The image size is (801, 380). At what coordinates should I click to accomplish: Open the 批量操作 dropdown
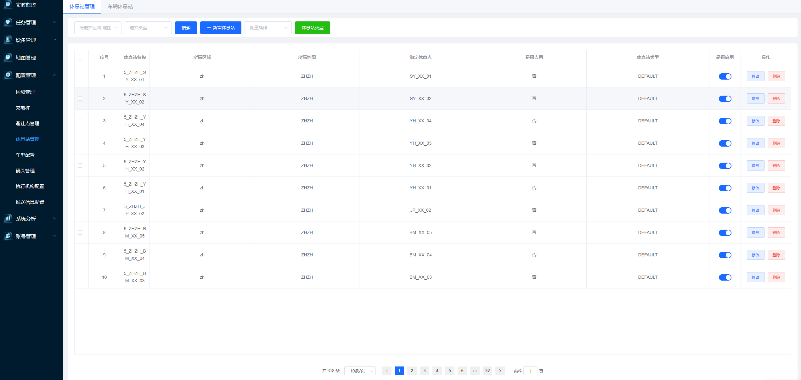point(268,28)
